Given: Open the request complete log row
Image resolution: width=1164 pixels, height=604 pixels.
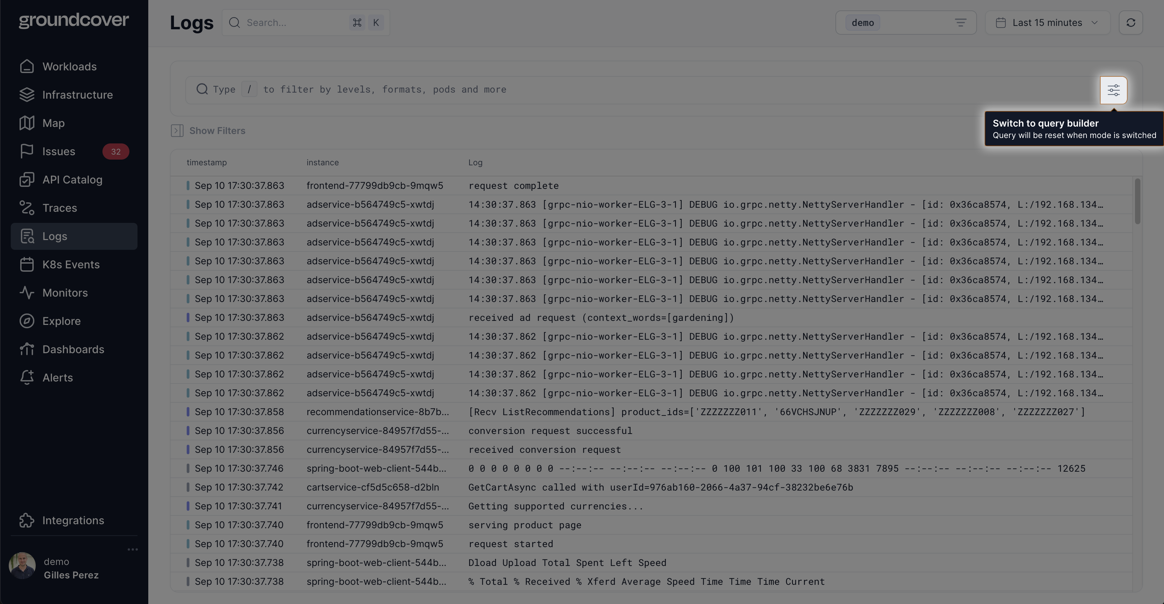Looking at the screenshot, I should 513,186.
